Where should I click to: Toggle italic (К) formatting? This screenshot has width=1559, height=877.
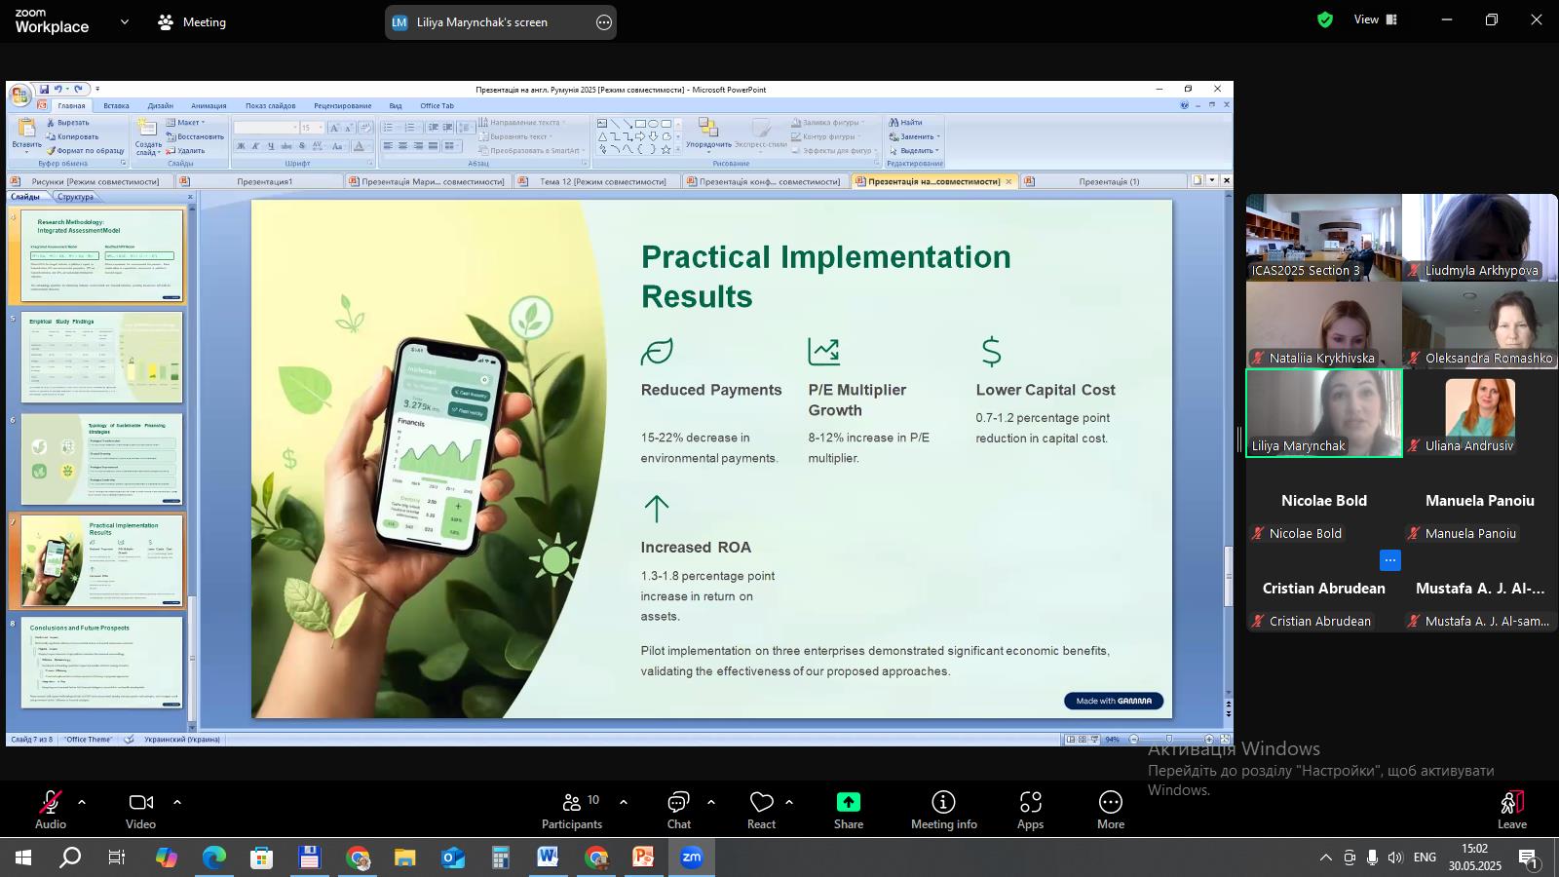[256, 146]
